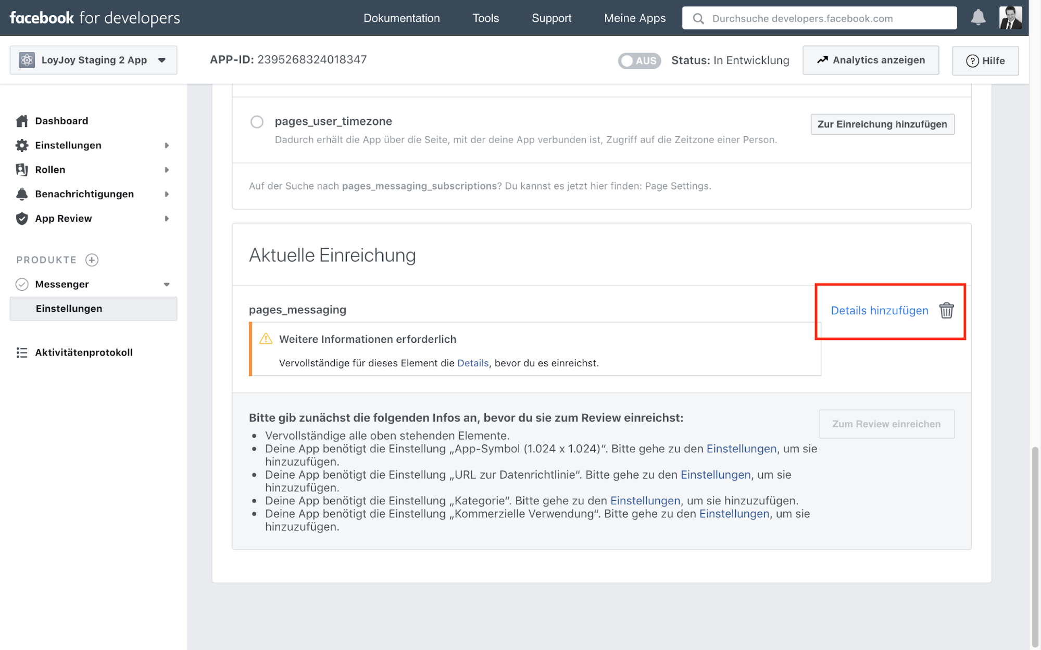Select the pages_user_timezone radio button
Image resolution: width=1041 pixels, height=650 pixels.
pos(257,122)
